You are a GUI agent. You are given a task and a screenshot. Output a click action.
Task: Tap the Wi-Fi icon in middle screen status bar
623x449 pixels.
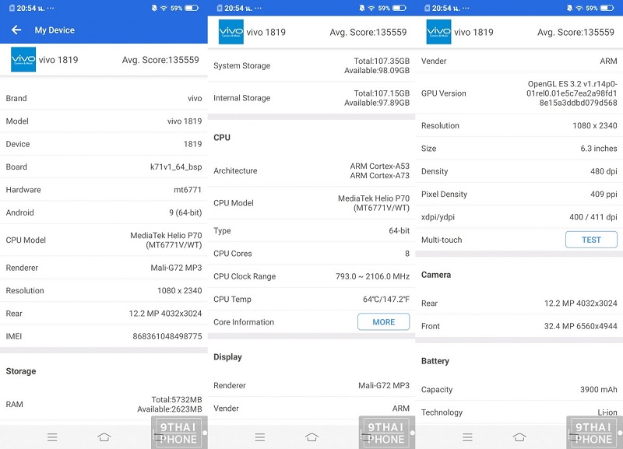tap(371, 8)
